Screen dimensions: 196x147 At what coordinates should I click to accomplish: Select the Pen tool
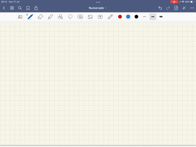click(30, 17)
